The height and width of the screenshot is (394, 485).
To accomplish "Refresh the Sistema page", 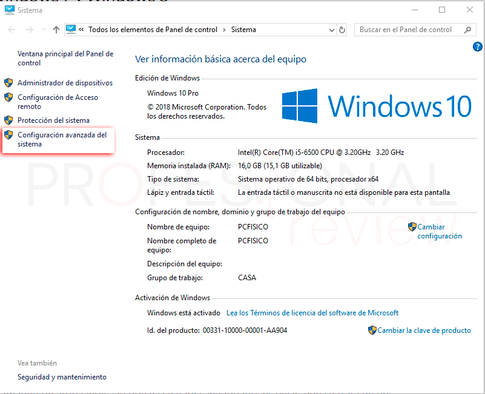I will point(341,30).
